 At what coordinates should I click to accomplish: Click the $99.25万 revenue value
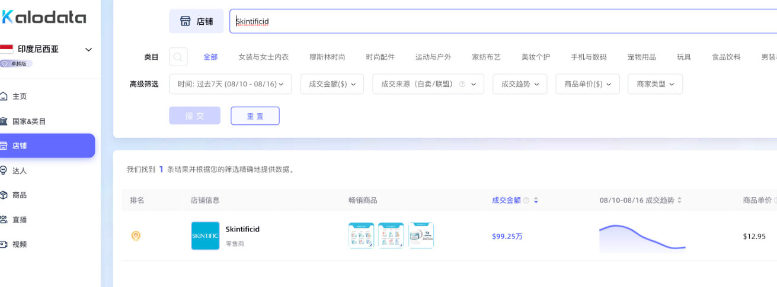tap(507, 236)
